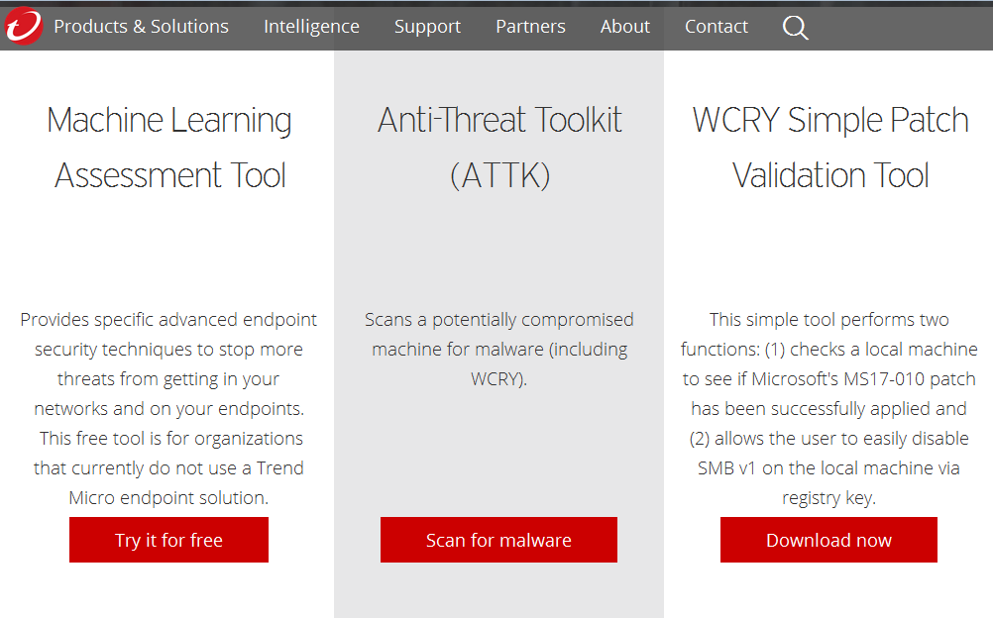Viewport: 993px width, 618px height.
Task: Click the Download now button
Action: pos(828,540)
